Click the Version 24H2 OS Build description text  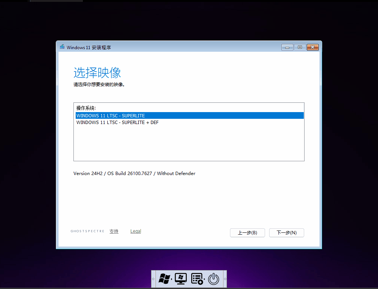point(134,174)
